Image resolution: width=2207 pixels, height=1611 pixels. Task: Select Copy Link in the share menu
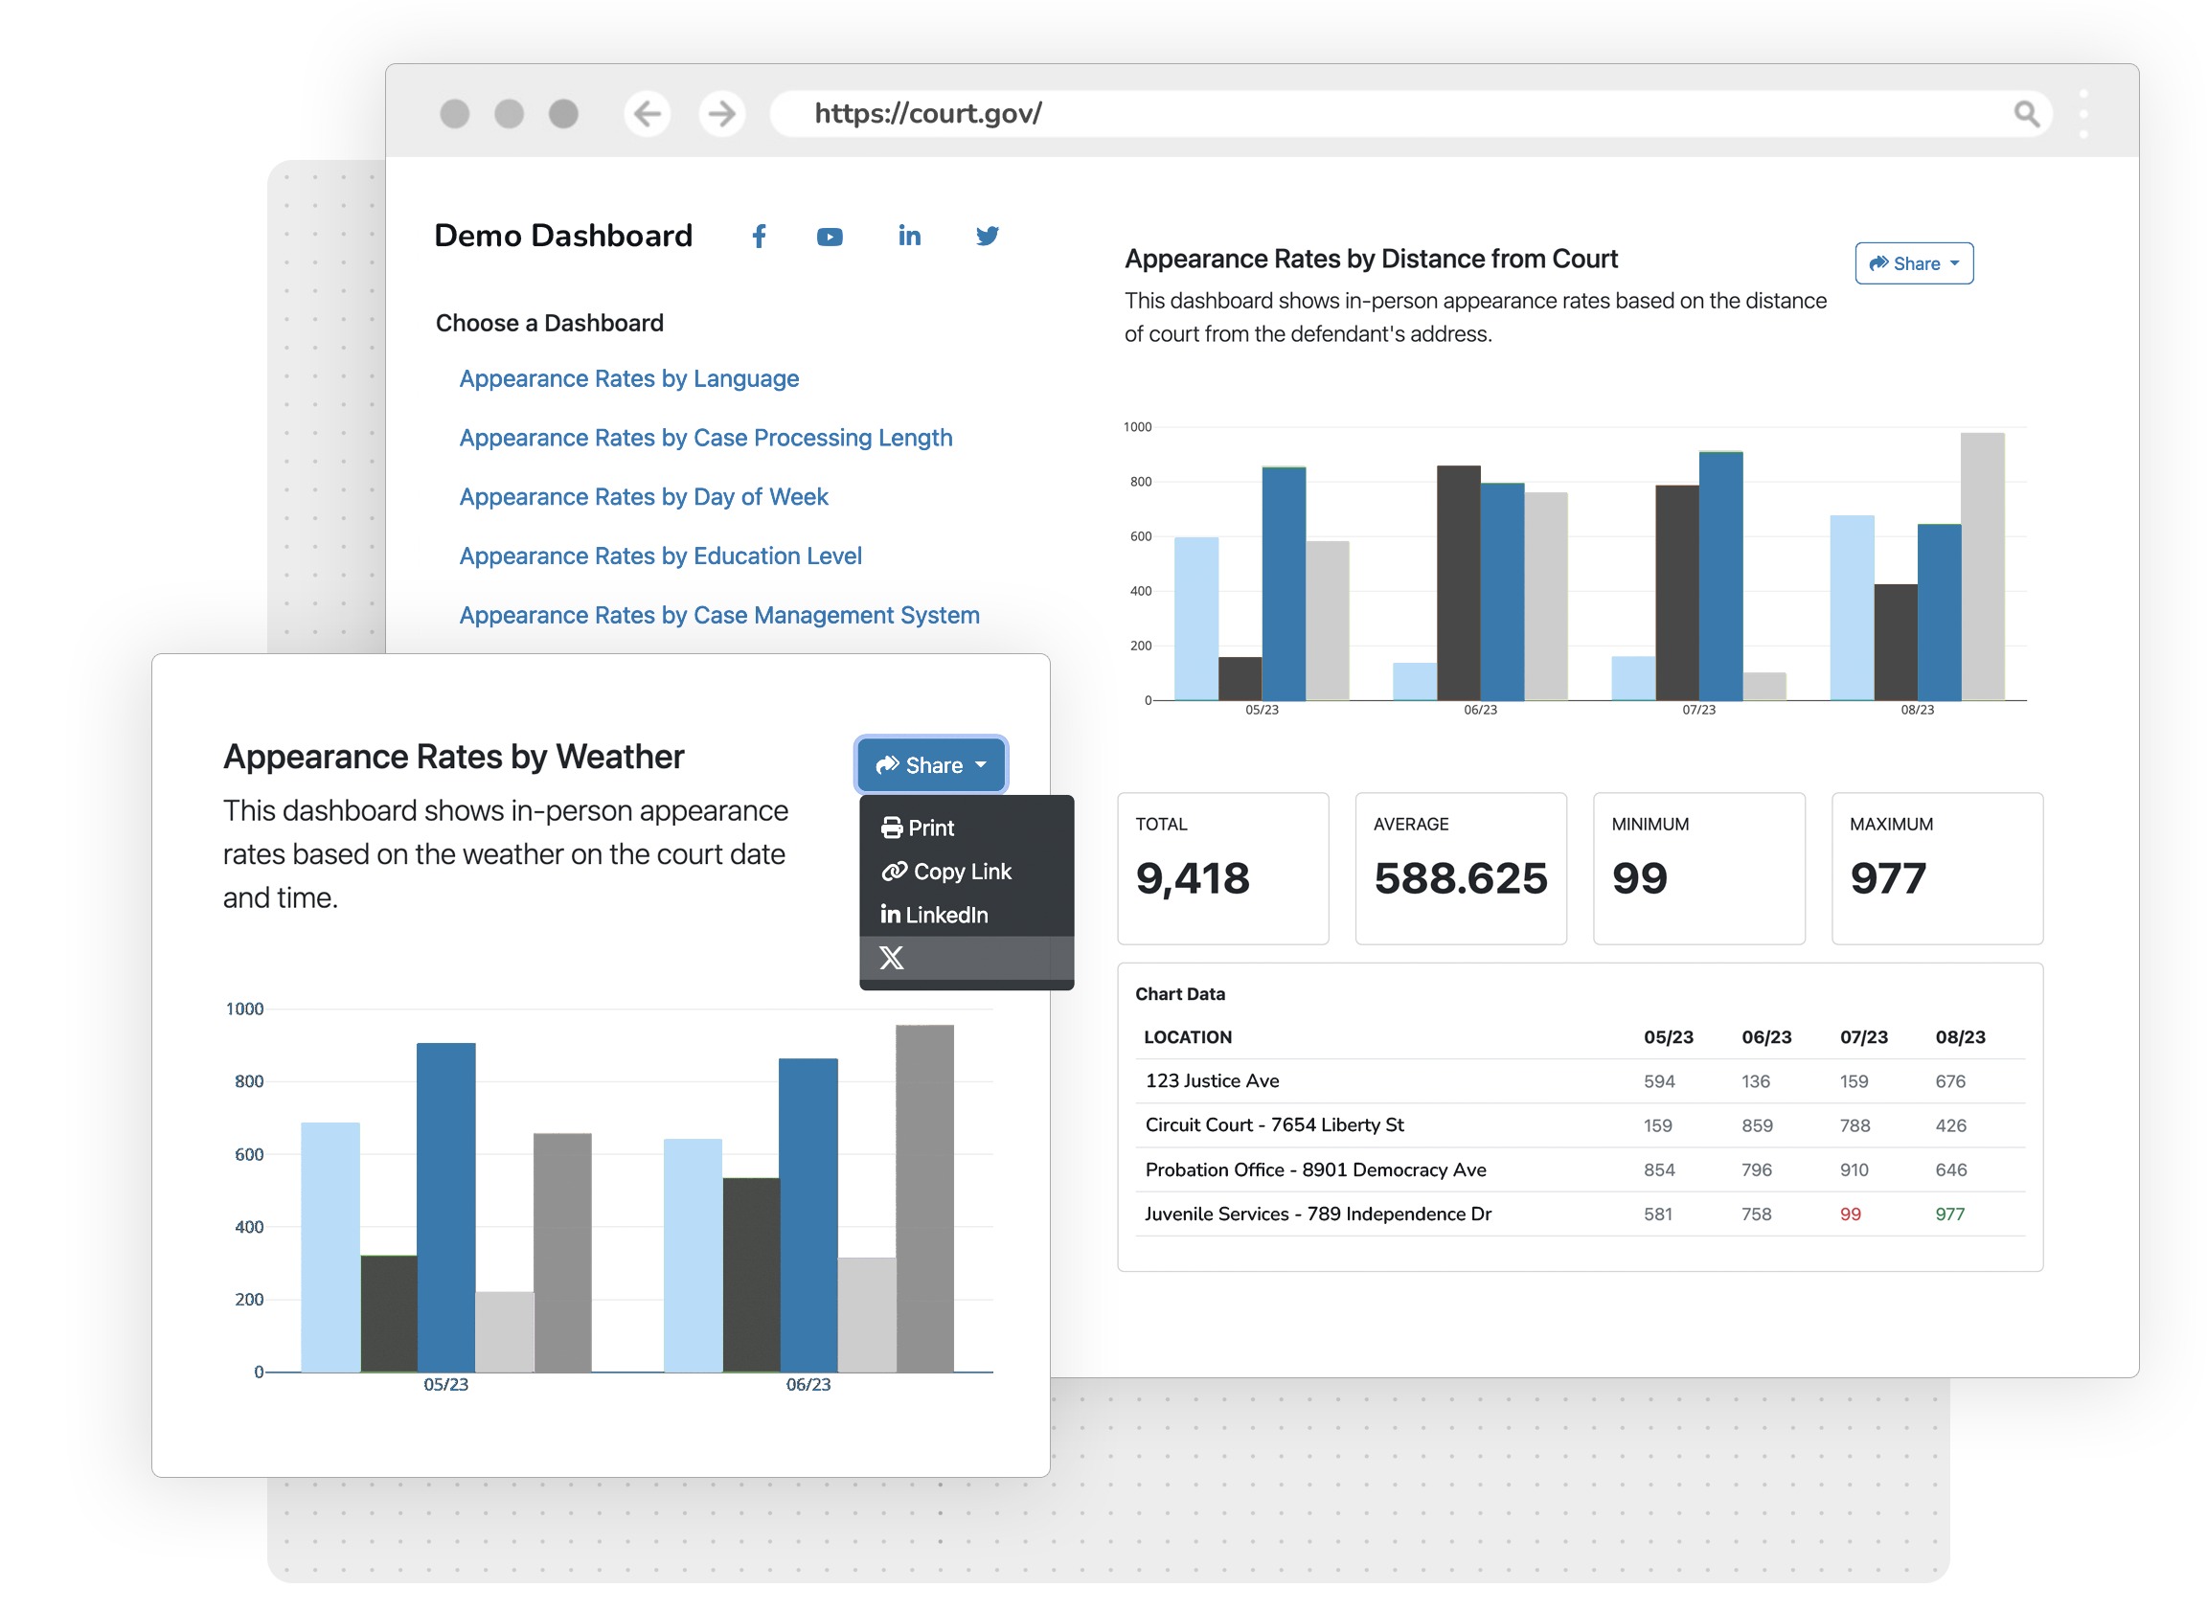point(947,872)
